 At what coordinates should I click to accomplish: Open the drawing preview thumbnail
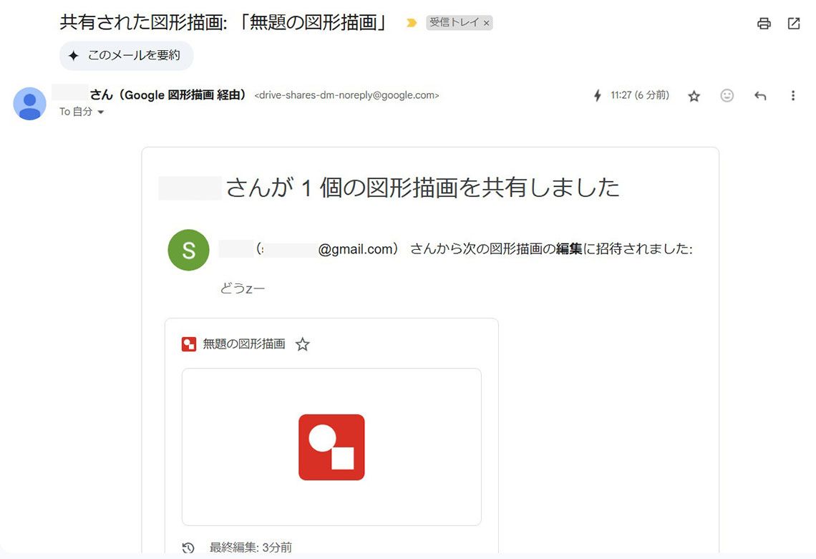331,447
